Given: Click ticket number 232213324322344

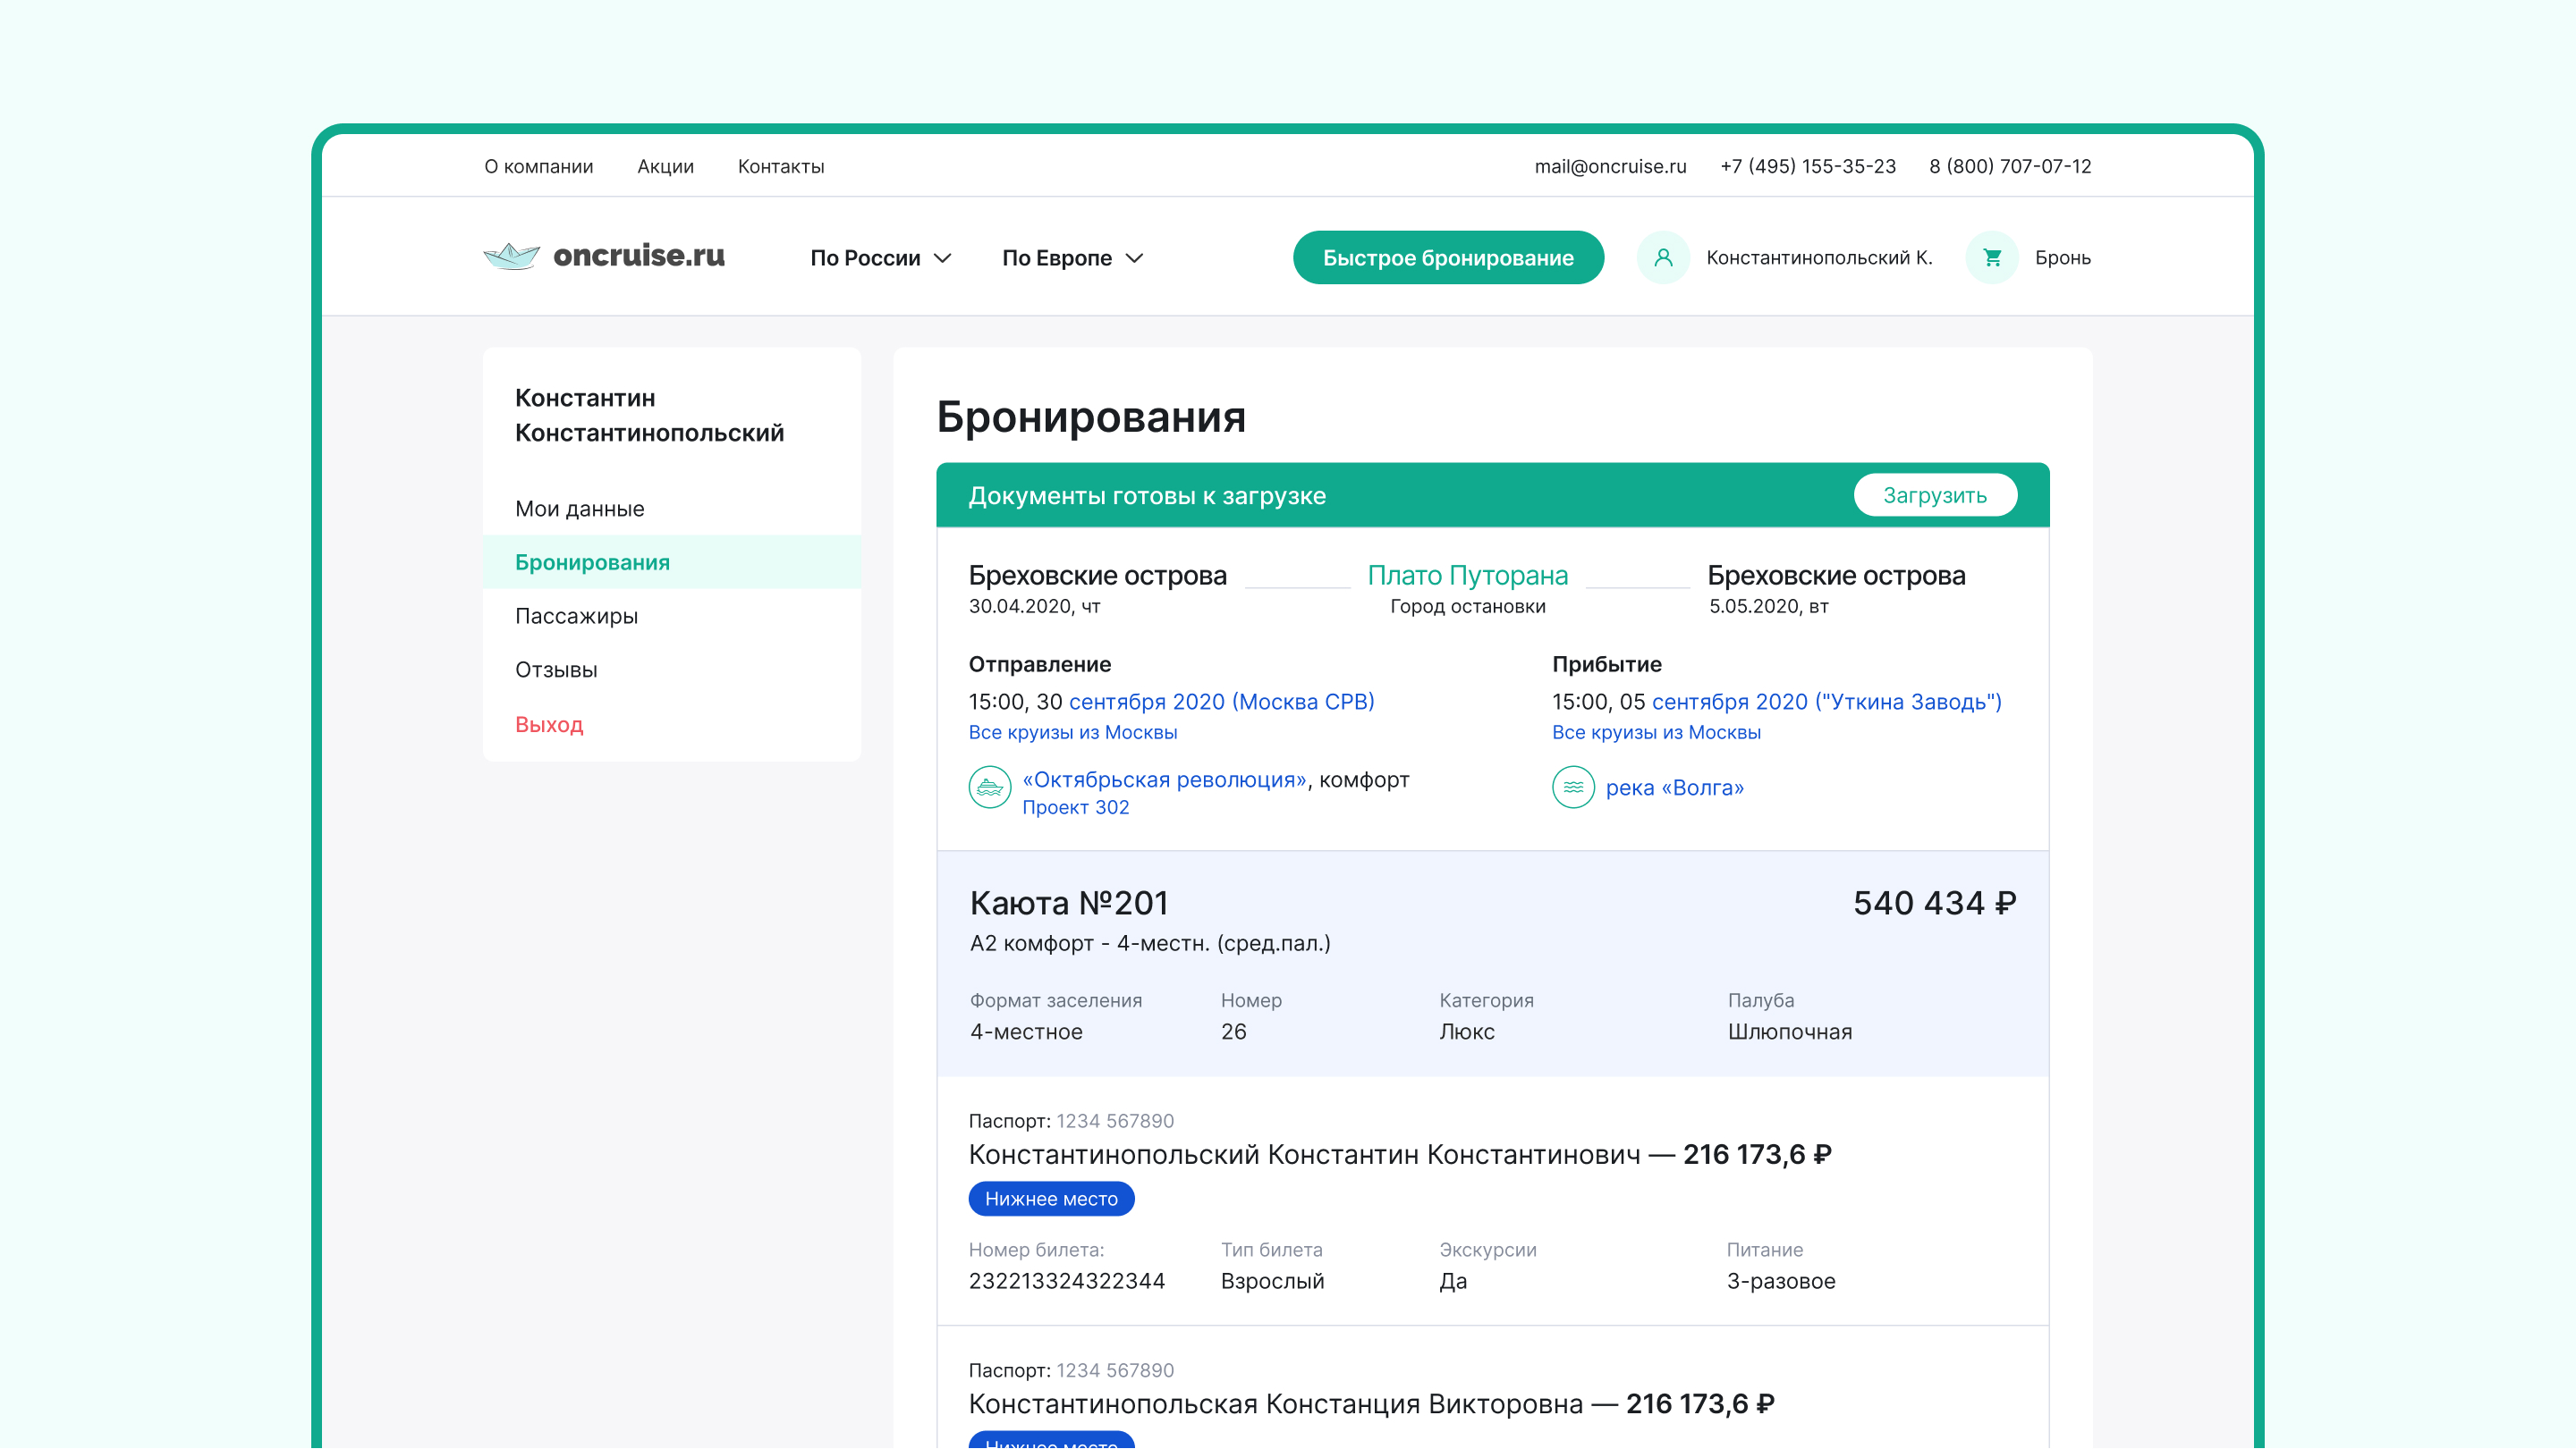Looking at the screenshot, I should (x=1066, y=1281).
